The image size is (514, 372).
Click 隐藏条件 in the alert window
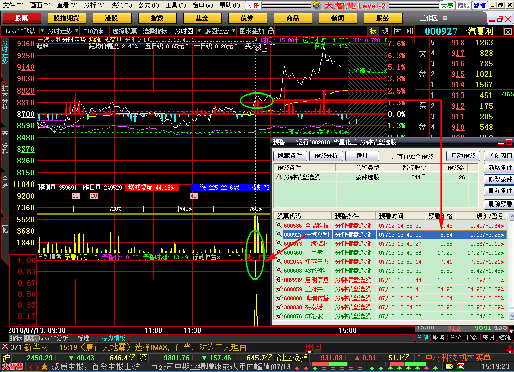pyautogui.click(x=290, y=156)
